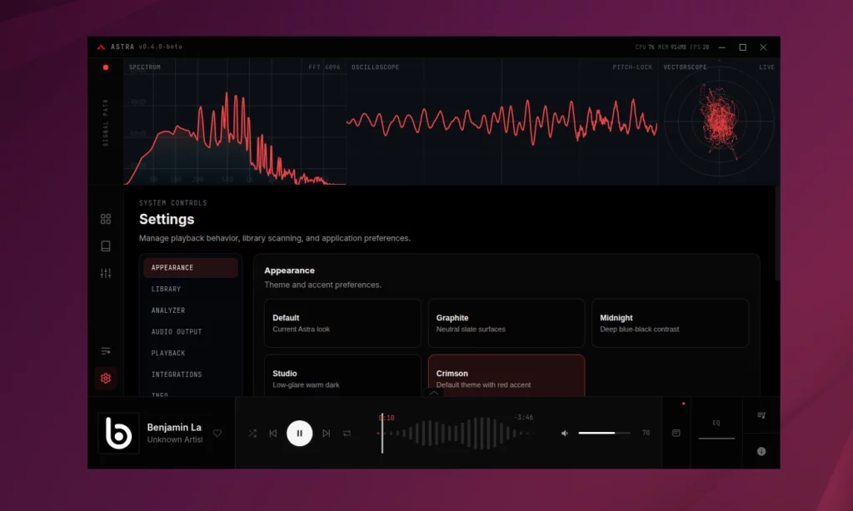Switch to the Audio Output settings tab
Screen dimensions: 853x511
pyautogui.click(x=177, y=332)
